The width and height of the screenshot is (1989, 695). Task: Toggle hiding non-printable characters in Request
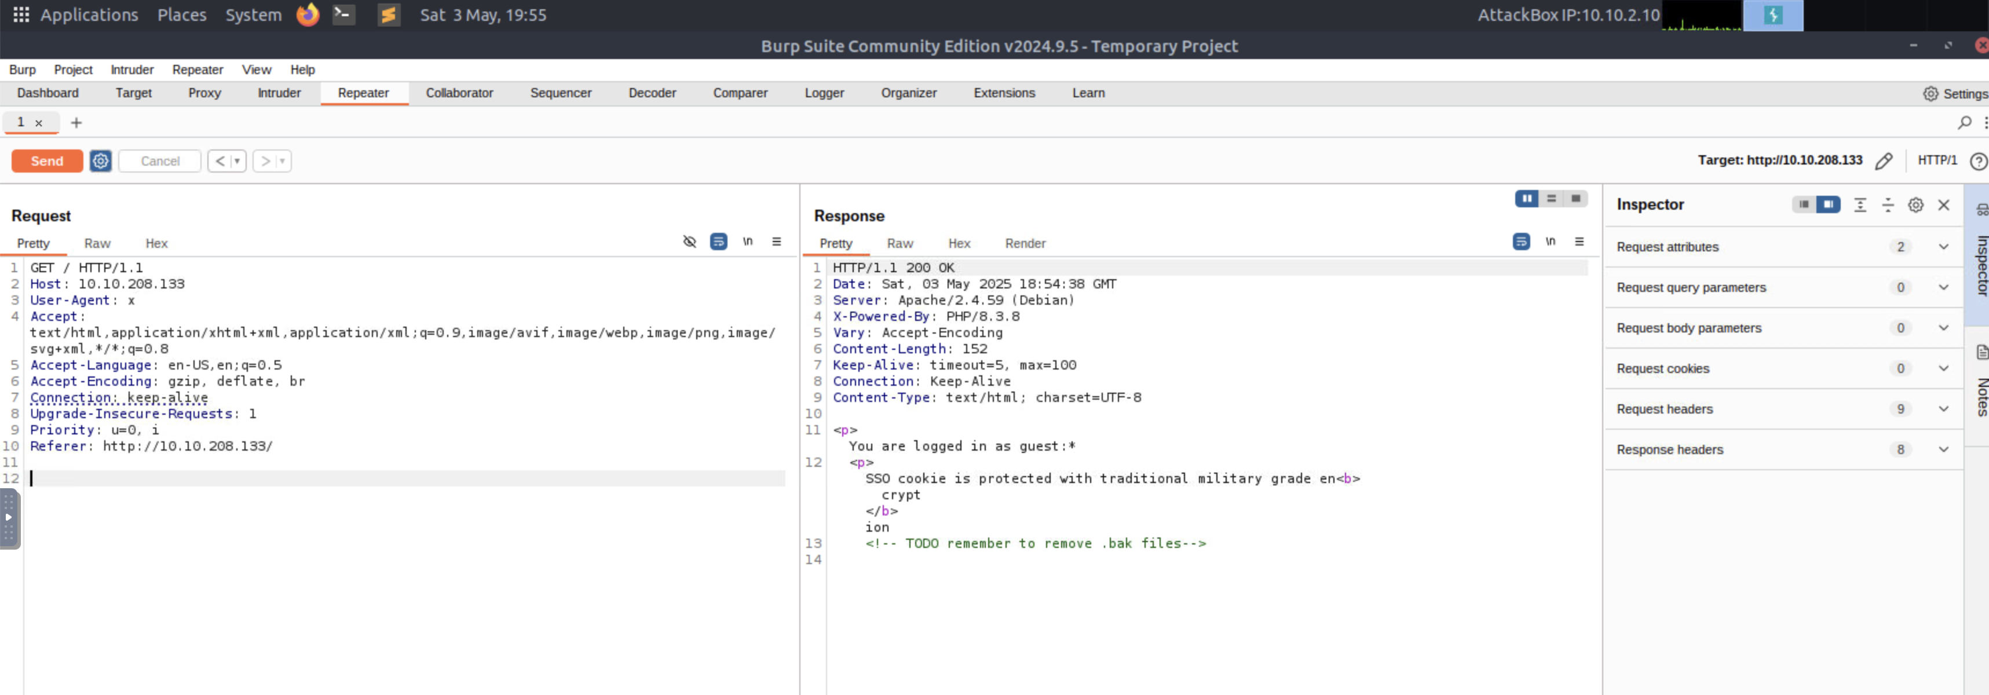click(x=689, y=242)
